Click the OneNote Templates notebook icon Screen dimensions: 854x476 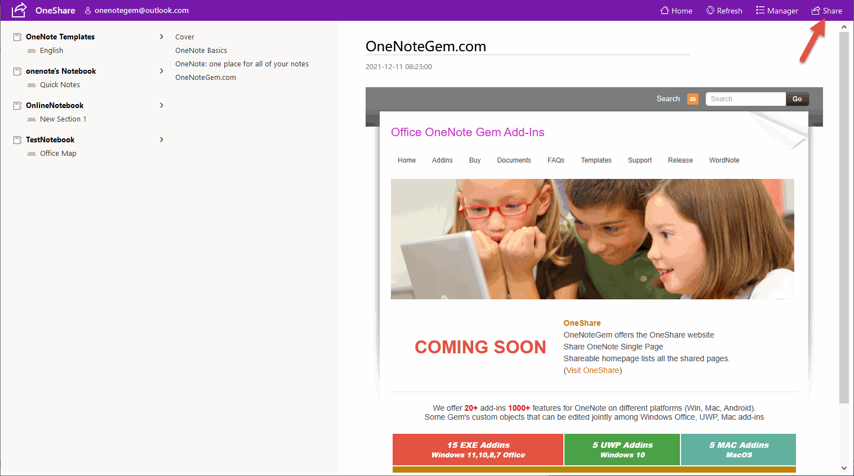pyautogui.click(x=17, y=37)
